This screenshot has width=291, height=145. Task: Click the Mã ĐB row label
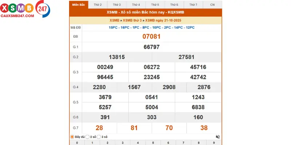click(x=76, y=28)
